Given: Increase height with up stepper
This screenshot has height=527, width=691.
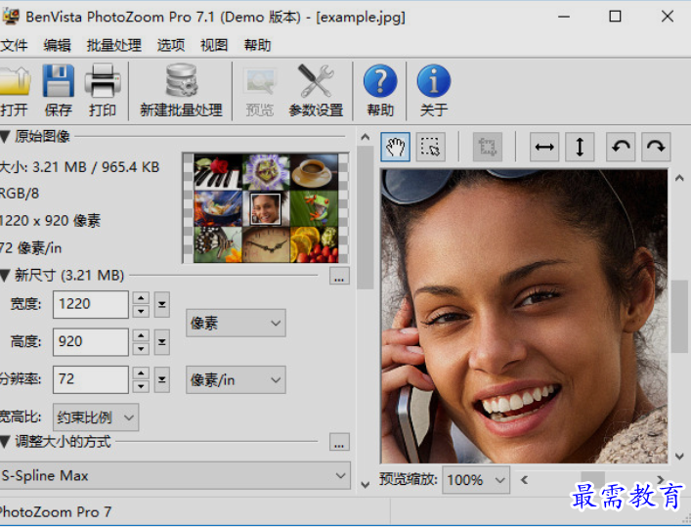Looking at the screenshot, I should (x=141, y=335).
